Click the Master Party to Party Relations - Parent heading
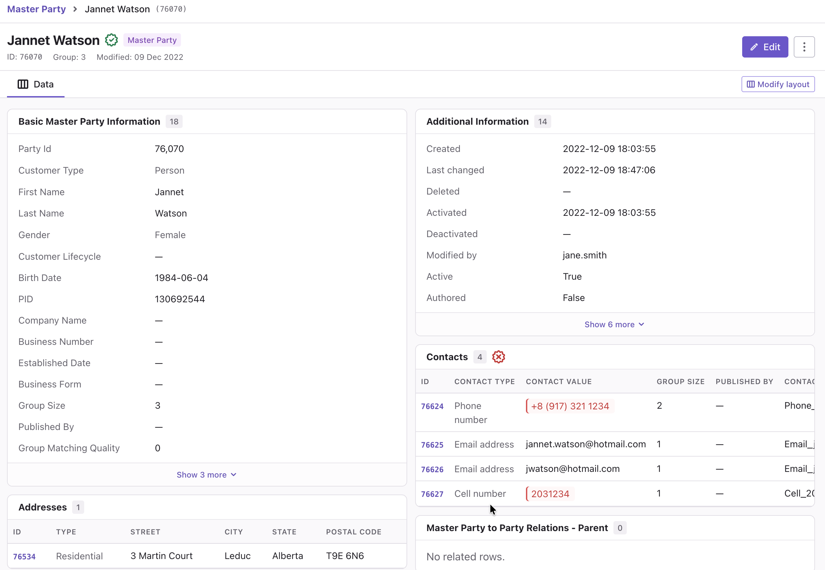This screenshot has height=570, width=825. tap(517, 528)
